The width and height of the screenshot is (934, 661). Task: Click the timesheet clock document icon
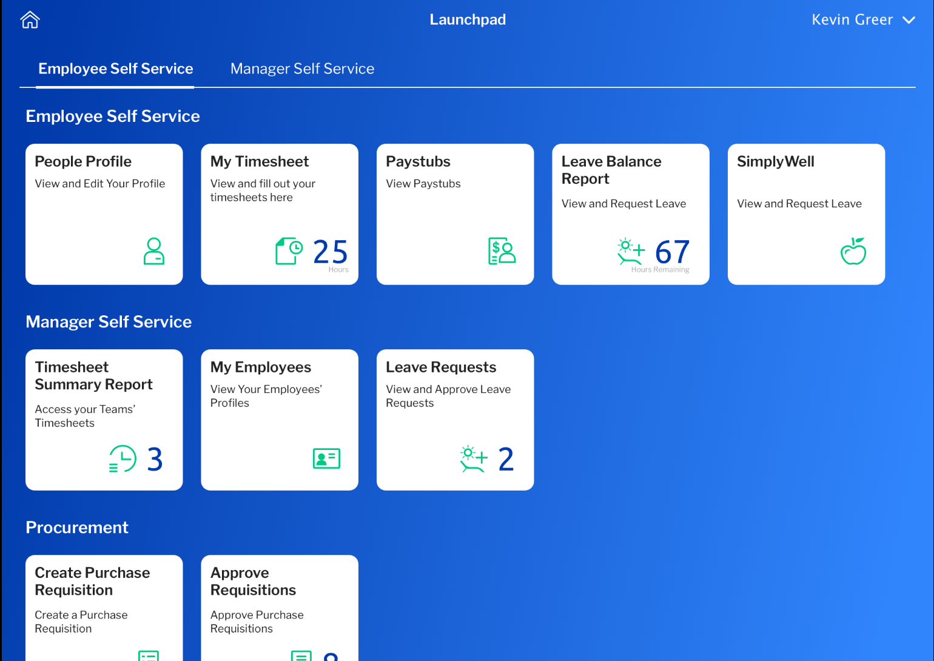coord(289,251)
